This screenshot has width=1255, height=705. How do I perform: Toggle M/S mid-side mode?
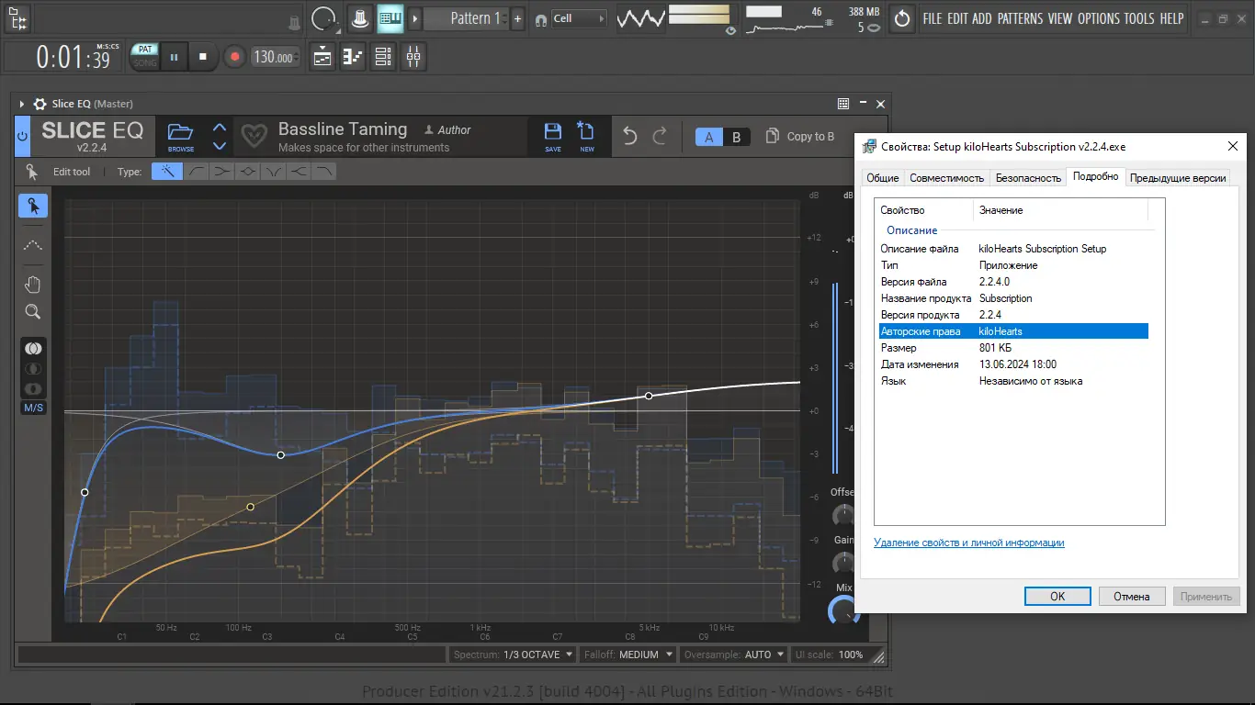click(33, 408)
